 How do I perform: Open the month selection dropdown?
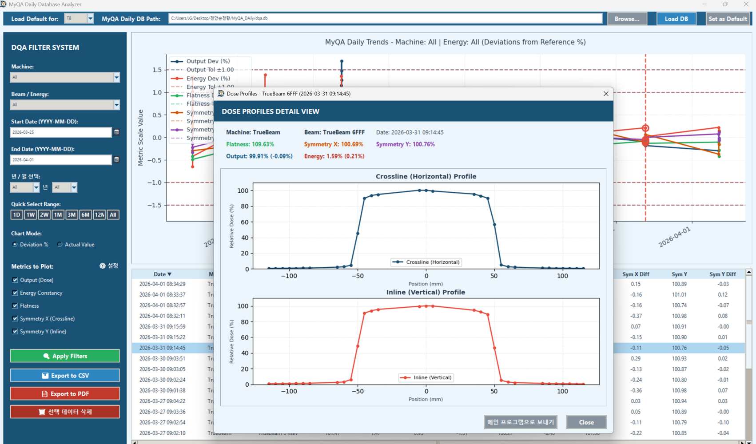pyautogui.click(x=74, y=187)
